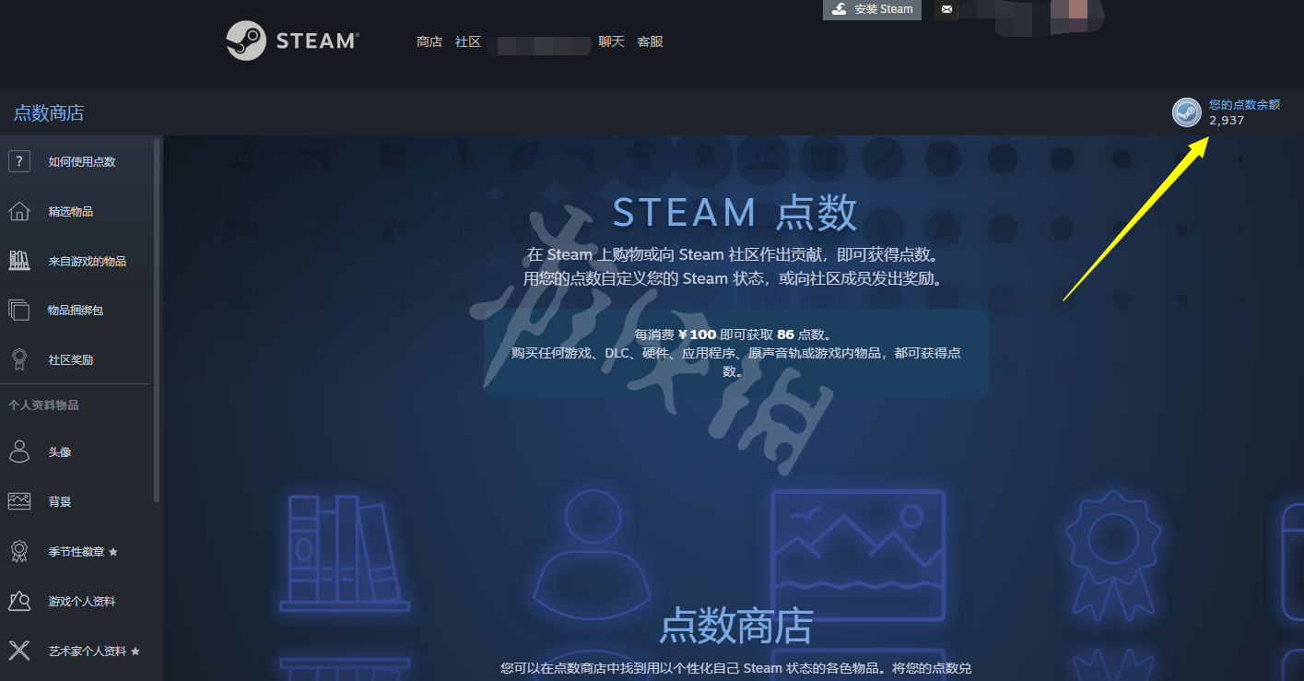Viewport: 1304px width, 681px height.
Task: Click 您的点数余额 link
Action: (1244, 105)
